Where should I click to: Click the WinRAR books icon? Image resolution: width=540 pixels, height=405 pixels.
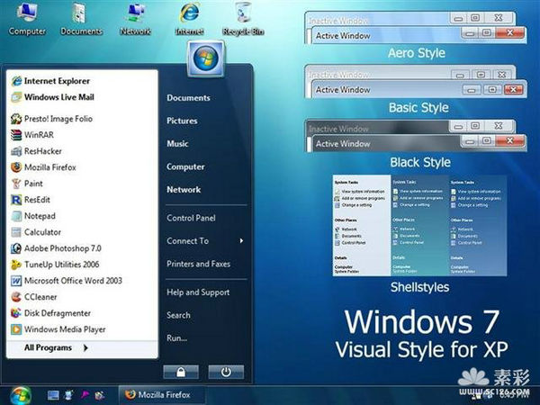coord(16,135)
